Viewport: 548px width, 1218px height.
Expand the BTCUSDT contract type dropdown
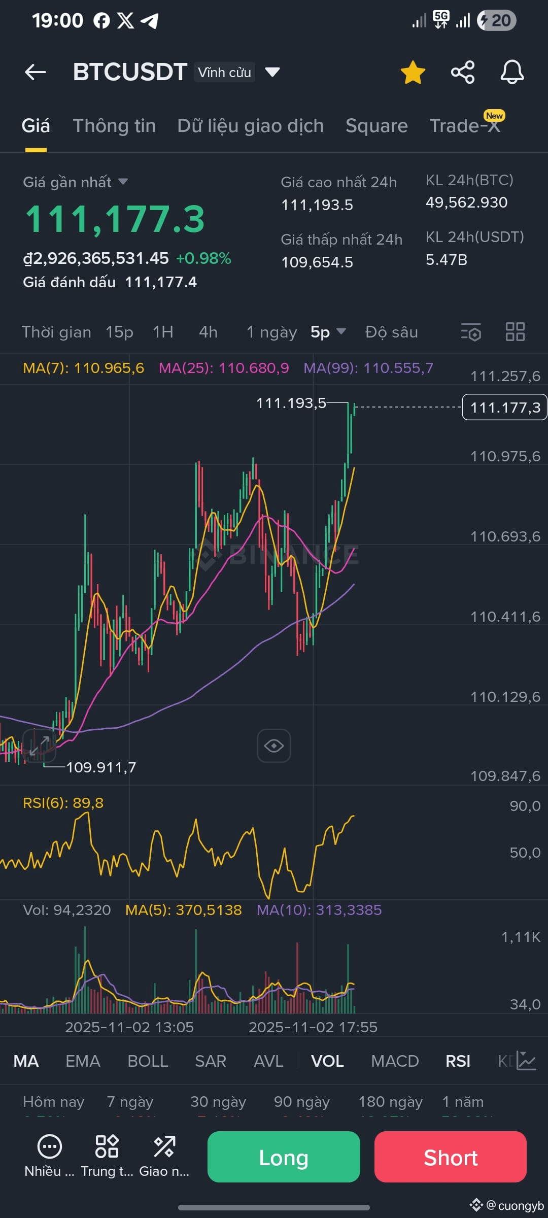[x=272, y=72]
